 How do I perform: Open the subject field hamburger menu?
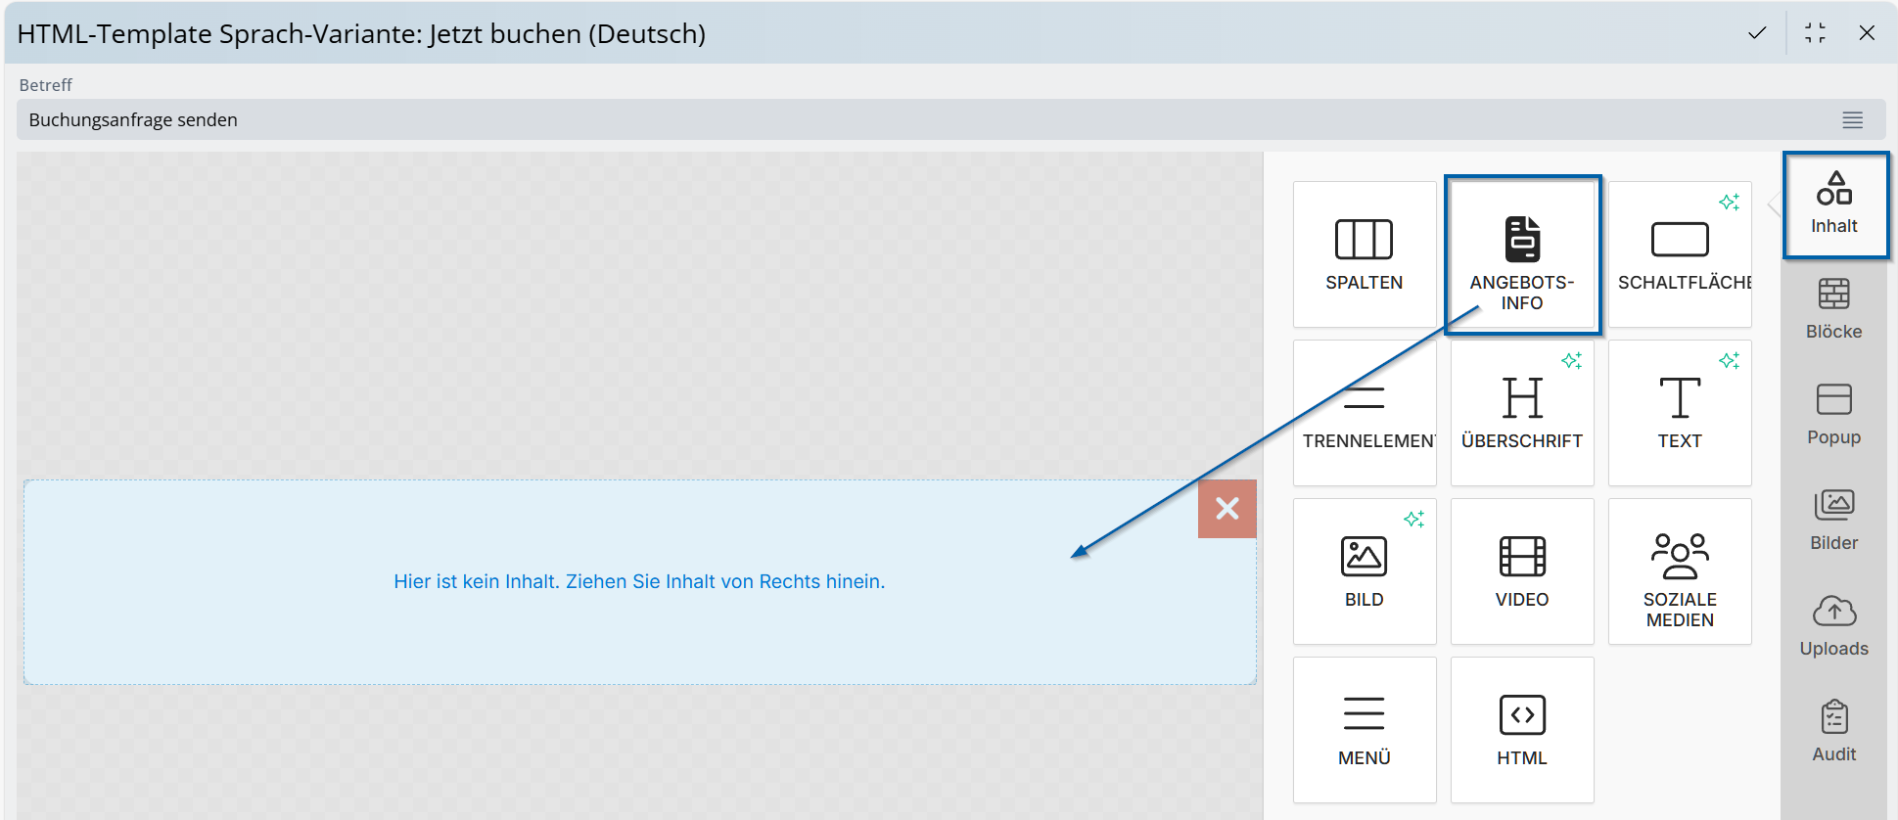click(1852, 120)
